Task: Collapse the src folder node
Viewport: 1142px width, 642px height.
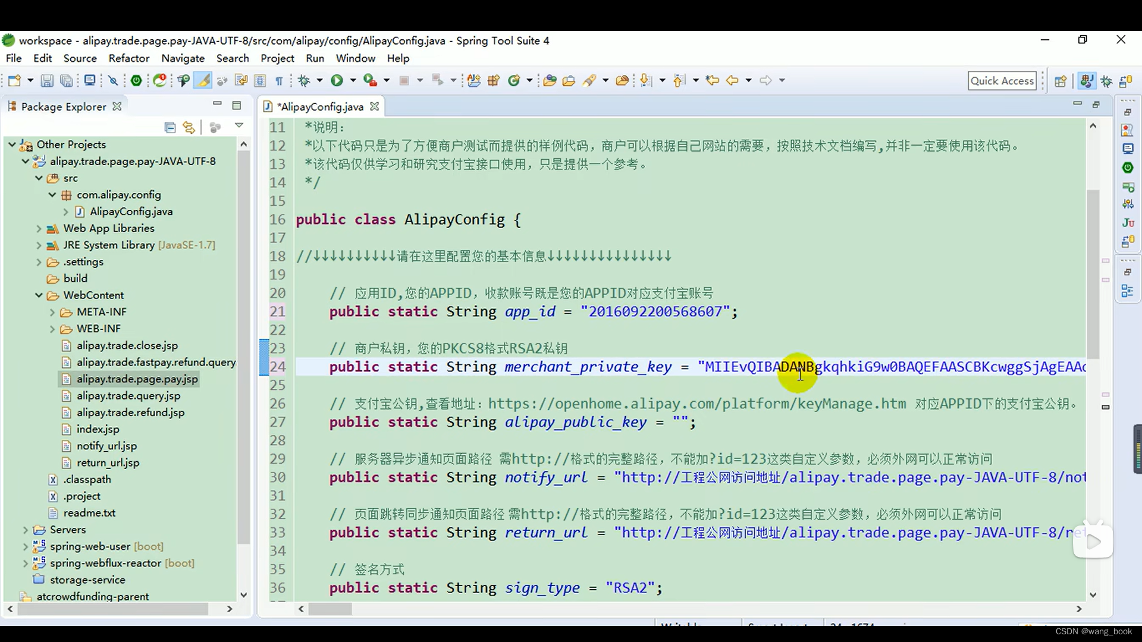Action: coord(39,178)
